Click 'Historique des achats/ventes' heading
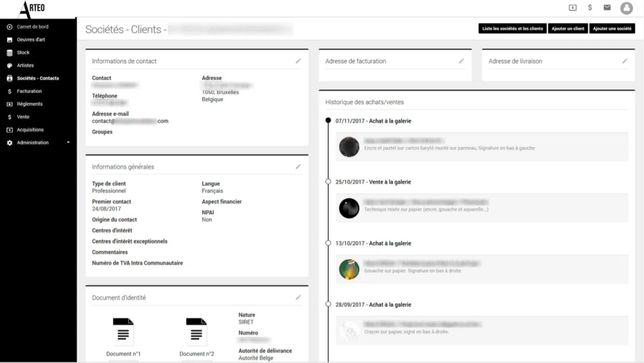Image resolution: width=644 pixels, height=363 pixels. (x=364, y=102)
